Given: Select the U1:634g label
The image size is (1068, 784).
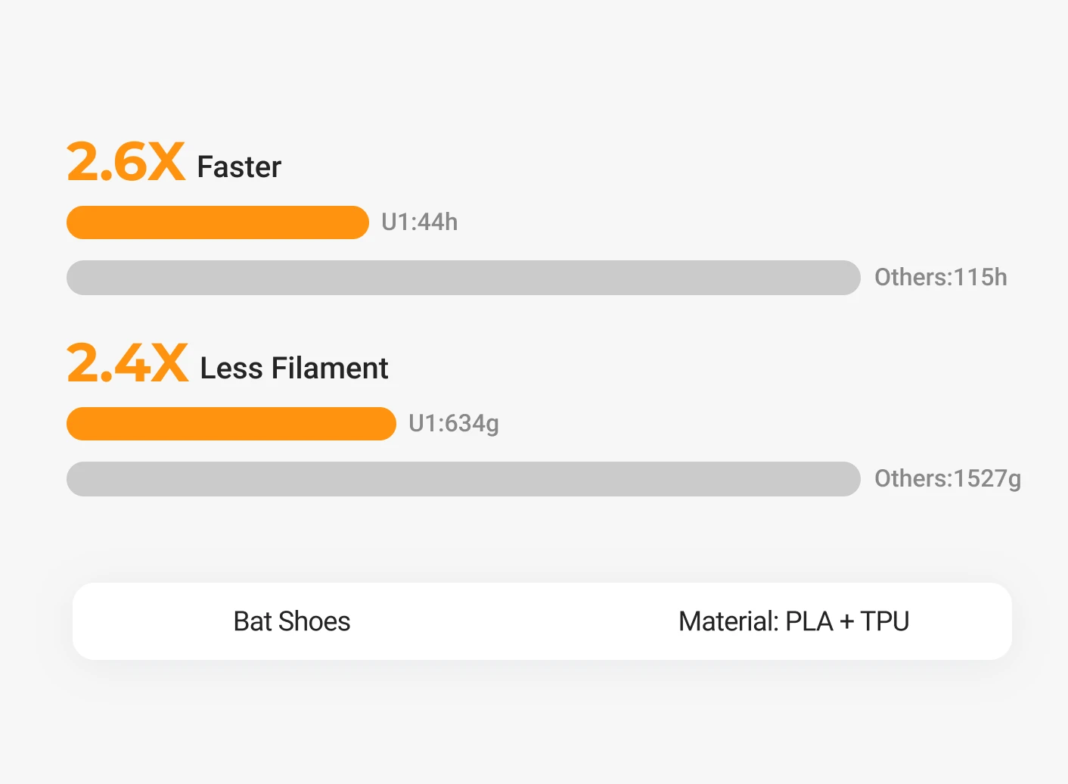Looking at the screenshot, I should tap(454, 424).
